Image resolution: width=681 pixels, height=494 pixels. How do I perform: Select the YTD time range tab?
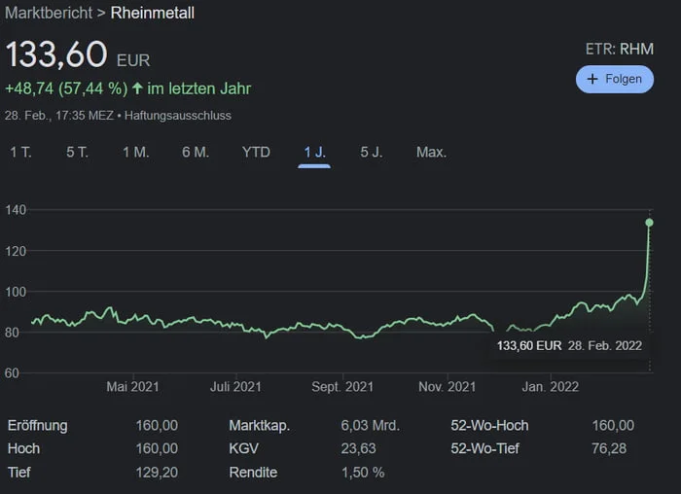click(x=256, y=152)
